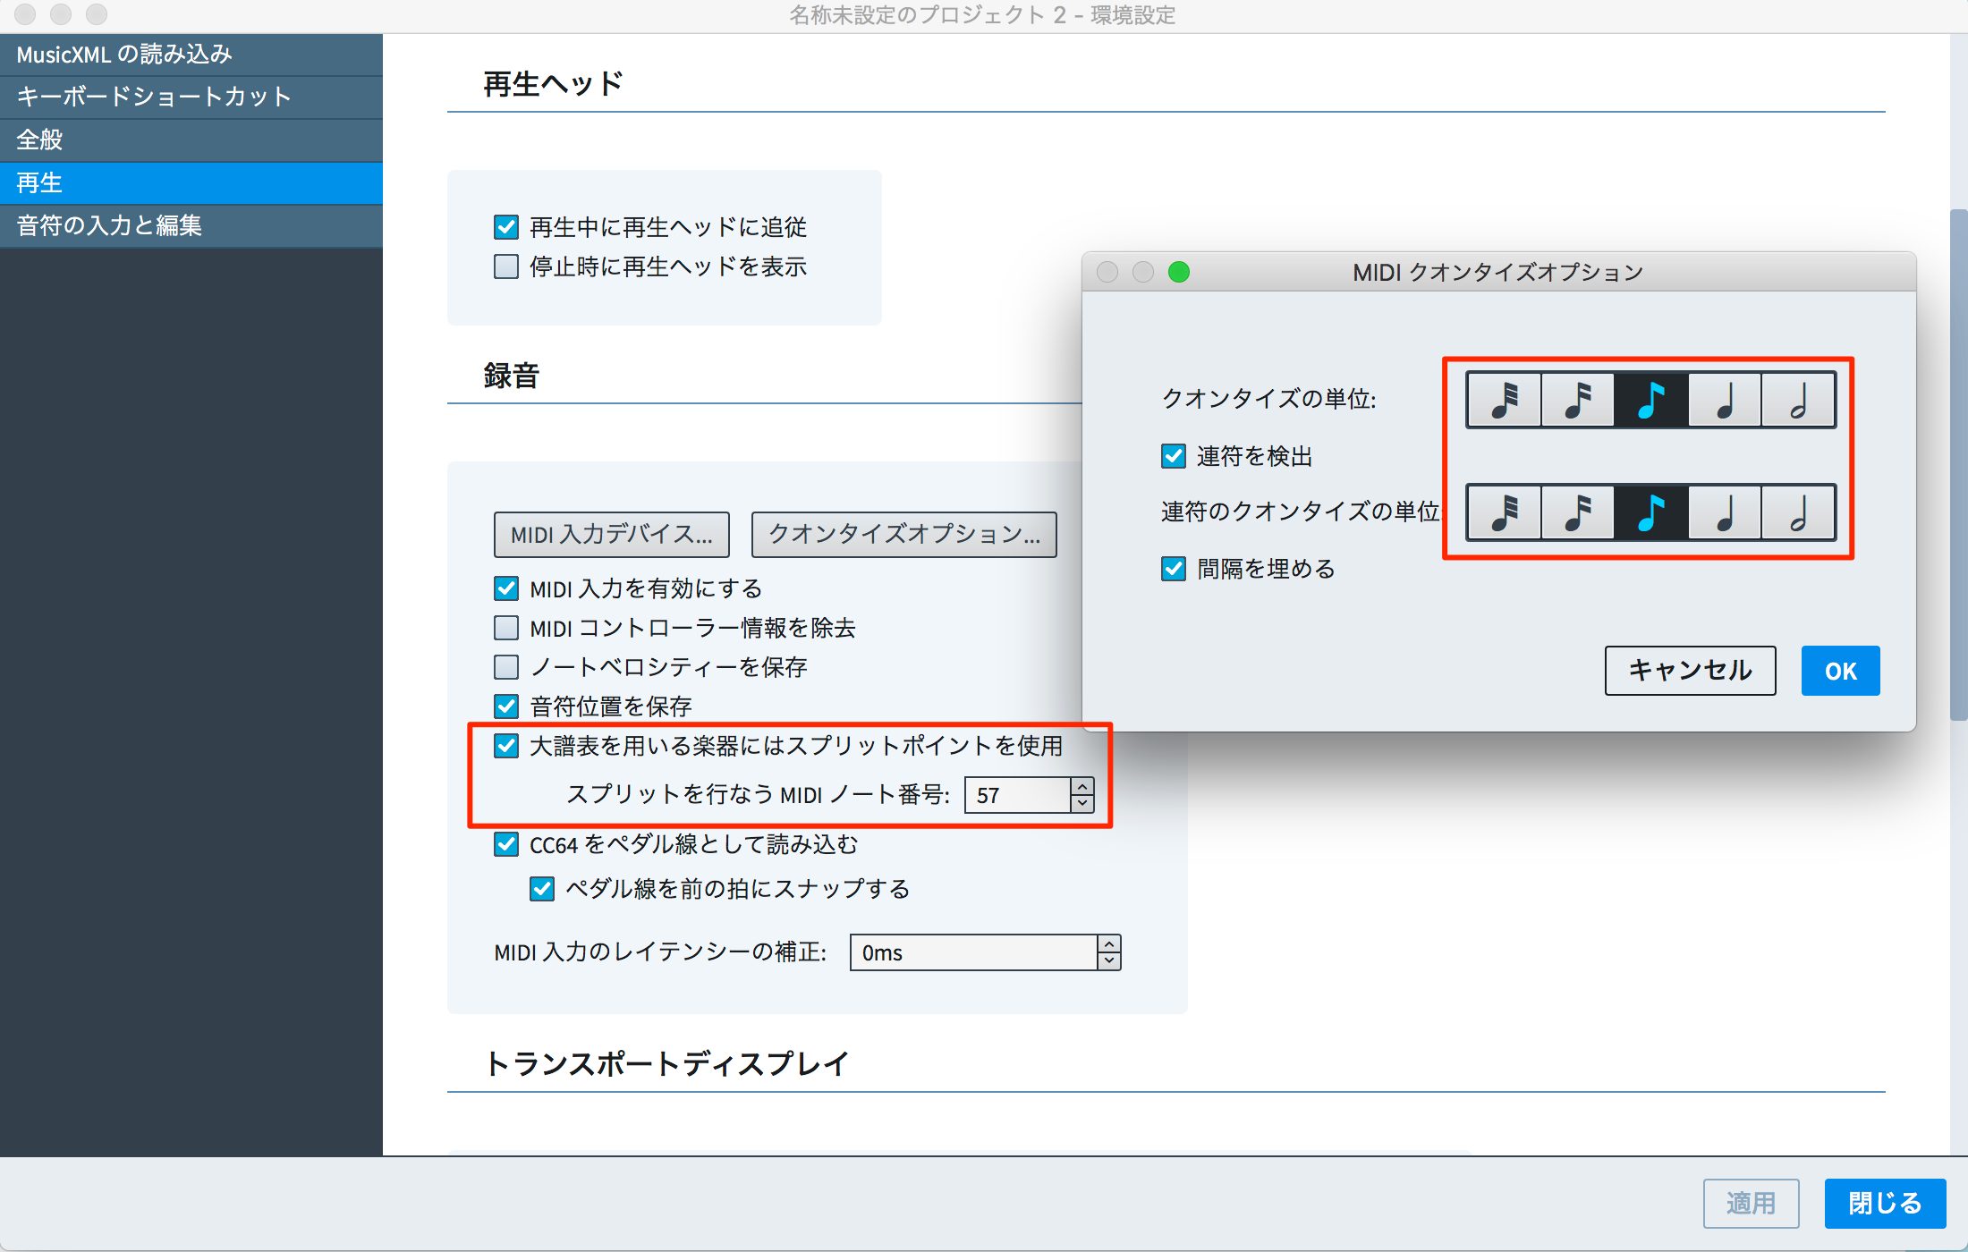Image resolution: width=1968 pixels, height=1252 pixels.
Task: Select 再生 preferences page
Action: point(191,182)
